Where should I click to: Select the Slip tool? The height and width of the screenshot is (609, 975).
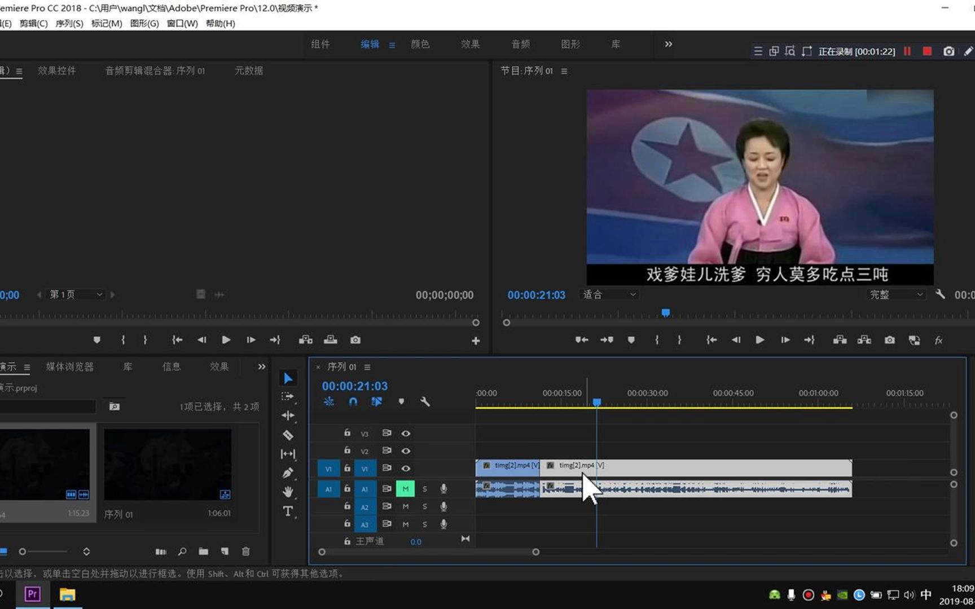(288, 453)
